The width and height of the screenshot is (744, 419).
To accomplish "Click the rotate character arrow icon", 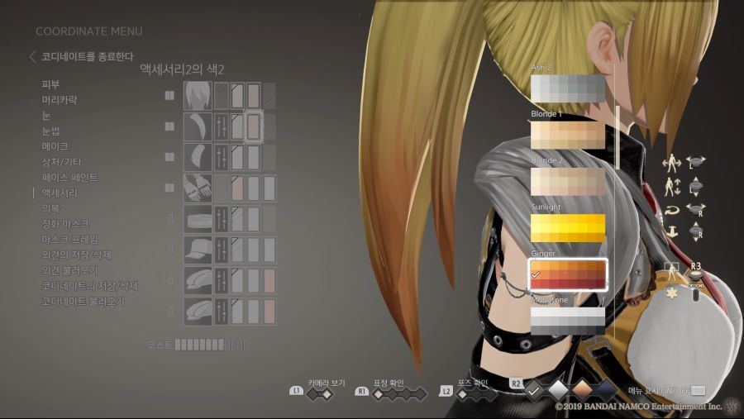I will [x=671, y=209].
